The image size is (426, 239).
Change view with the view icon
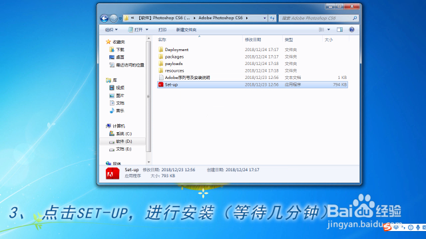coord(321,29)
